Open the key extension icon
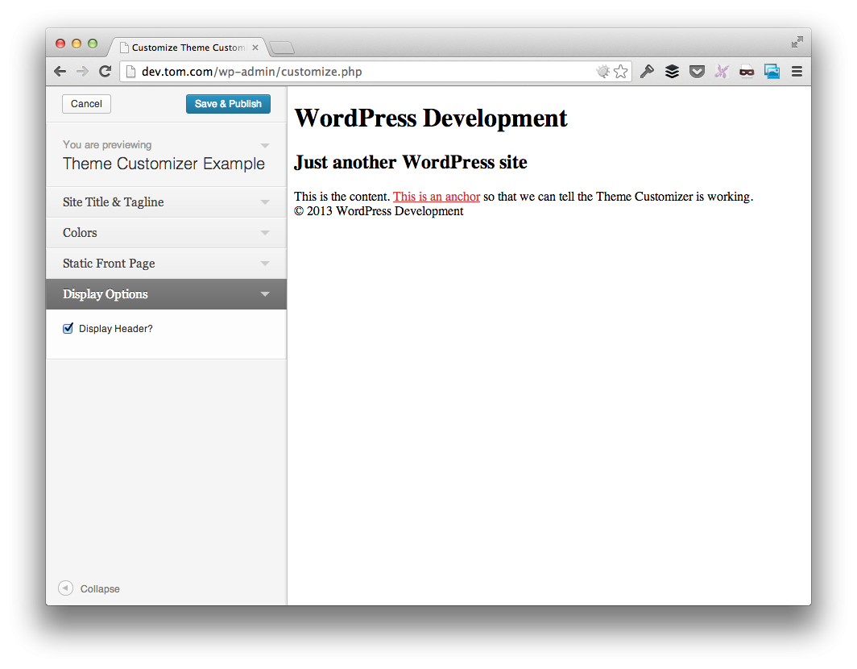 pyautogui.click(x=647, y=72)
